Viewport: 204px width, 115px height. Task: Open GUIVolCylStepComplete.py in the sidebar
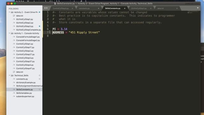tap(28, 30)
